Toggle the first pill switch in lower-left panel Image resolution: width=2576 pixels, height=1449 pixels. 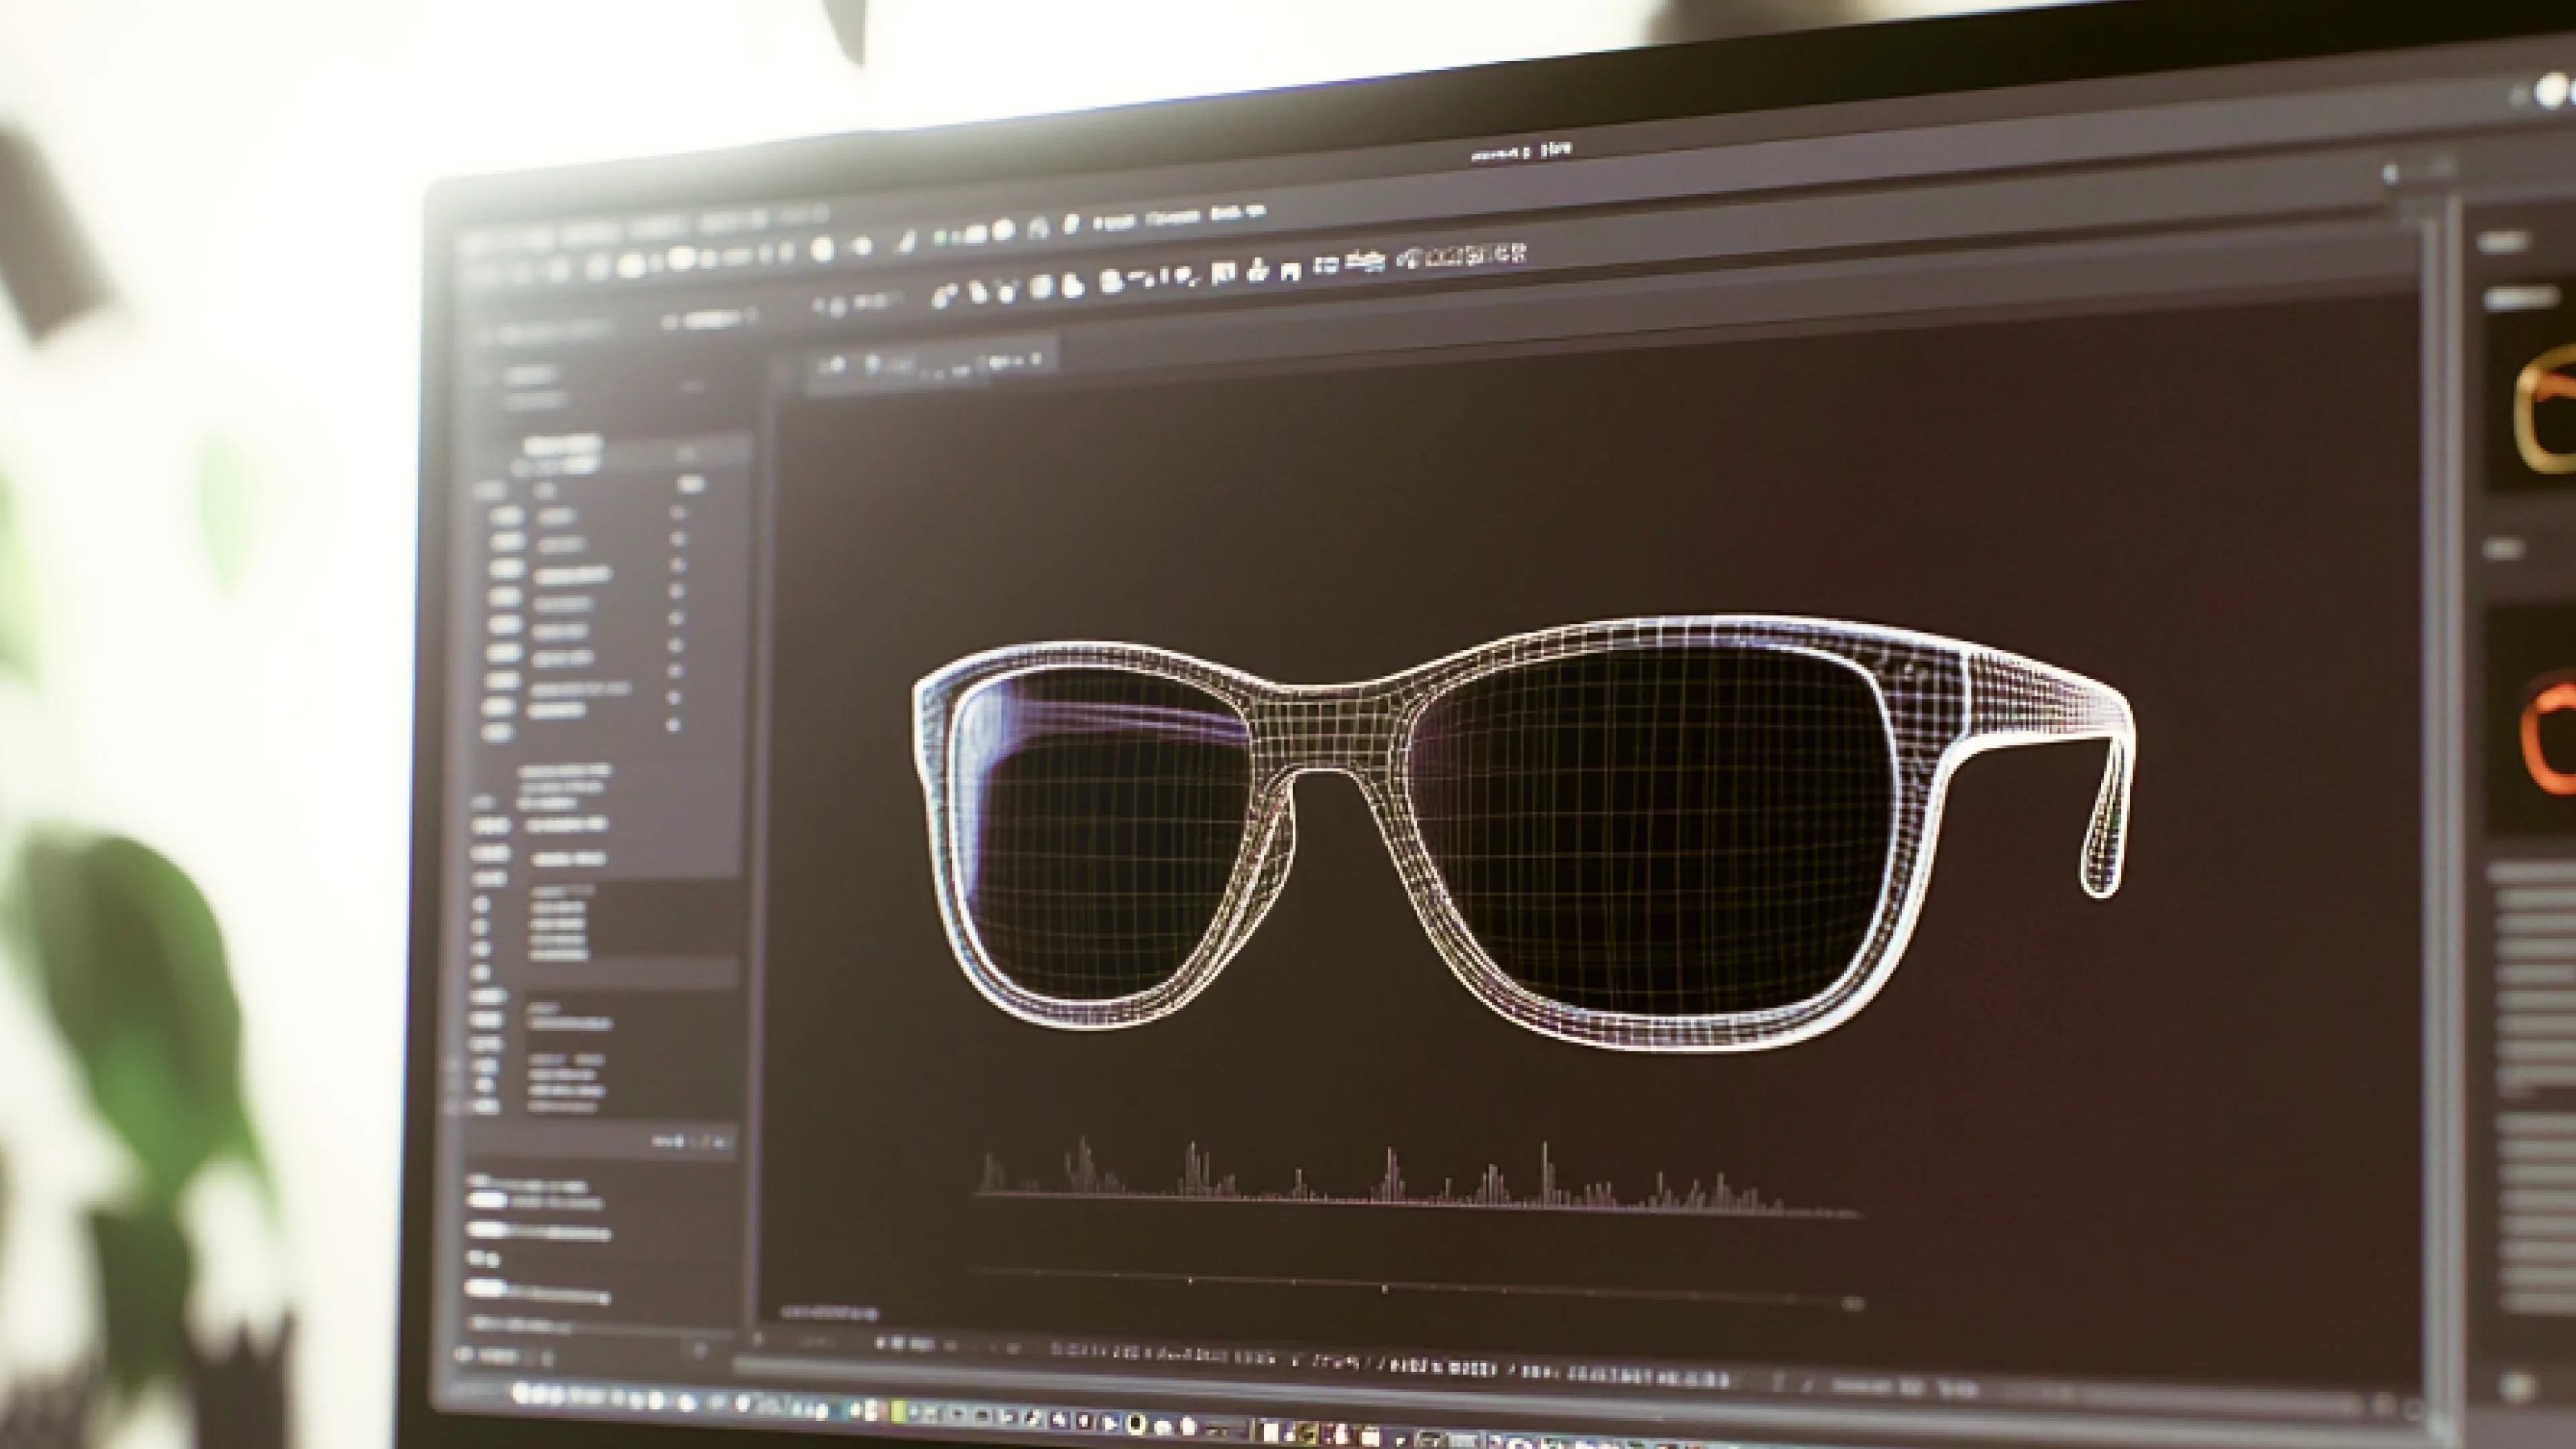pyautogui.click(x=488, y=1201)
